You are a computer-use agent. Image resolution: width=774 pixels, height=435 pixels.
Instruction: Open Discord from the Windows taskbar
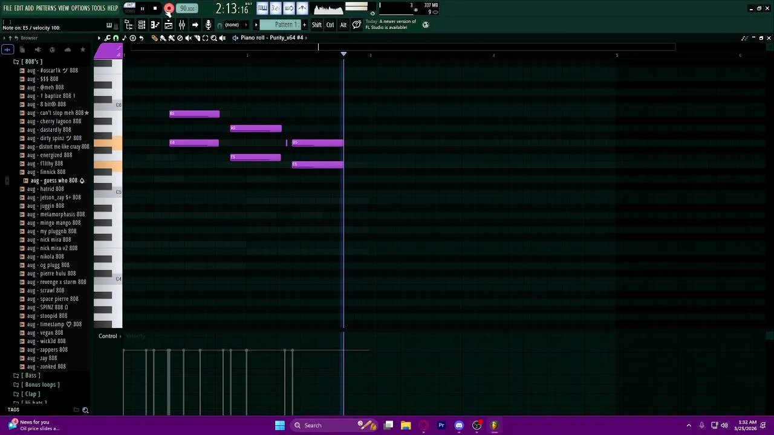click(x=459, y=425)
